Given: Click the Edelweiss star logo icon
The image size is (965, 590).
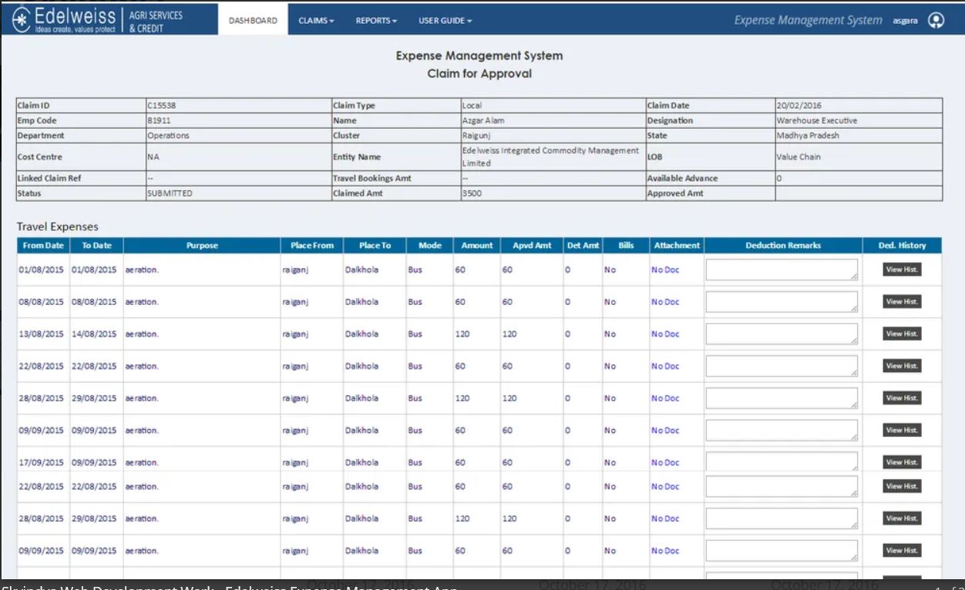Looking at the screenshot, I should 23,20.
